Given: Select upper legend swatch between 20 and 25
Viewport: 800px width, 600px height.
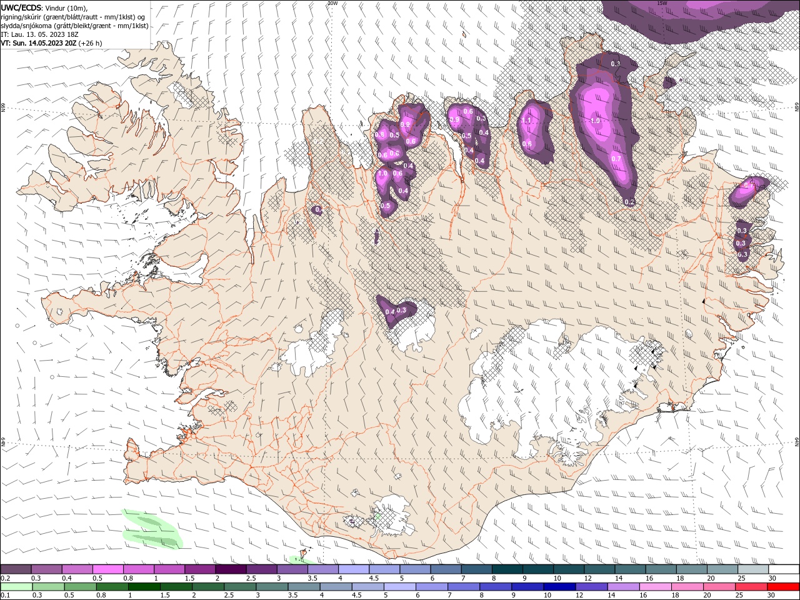Looking at the screenshot, I should coord(721,569).
